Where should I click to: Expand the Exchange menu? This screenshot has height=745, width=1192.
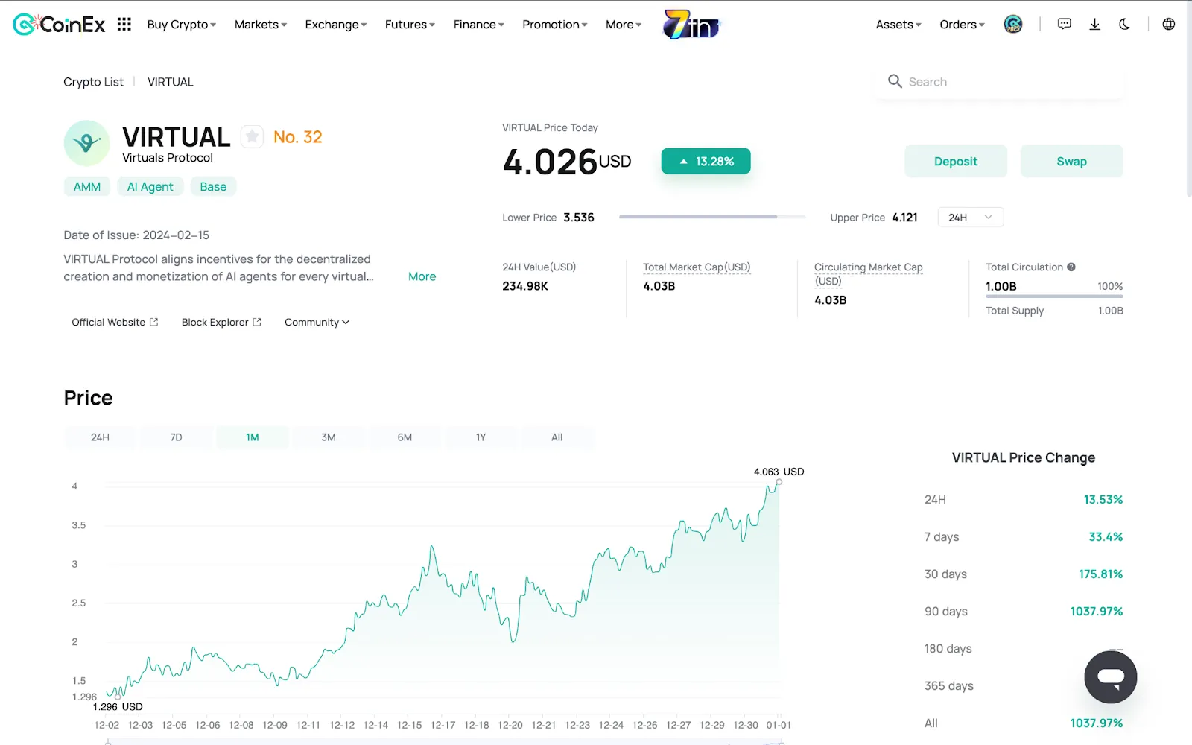[336, 25]
